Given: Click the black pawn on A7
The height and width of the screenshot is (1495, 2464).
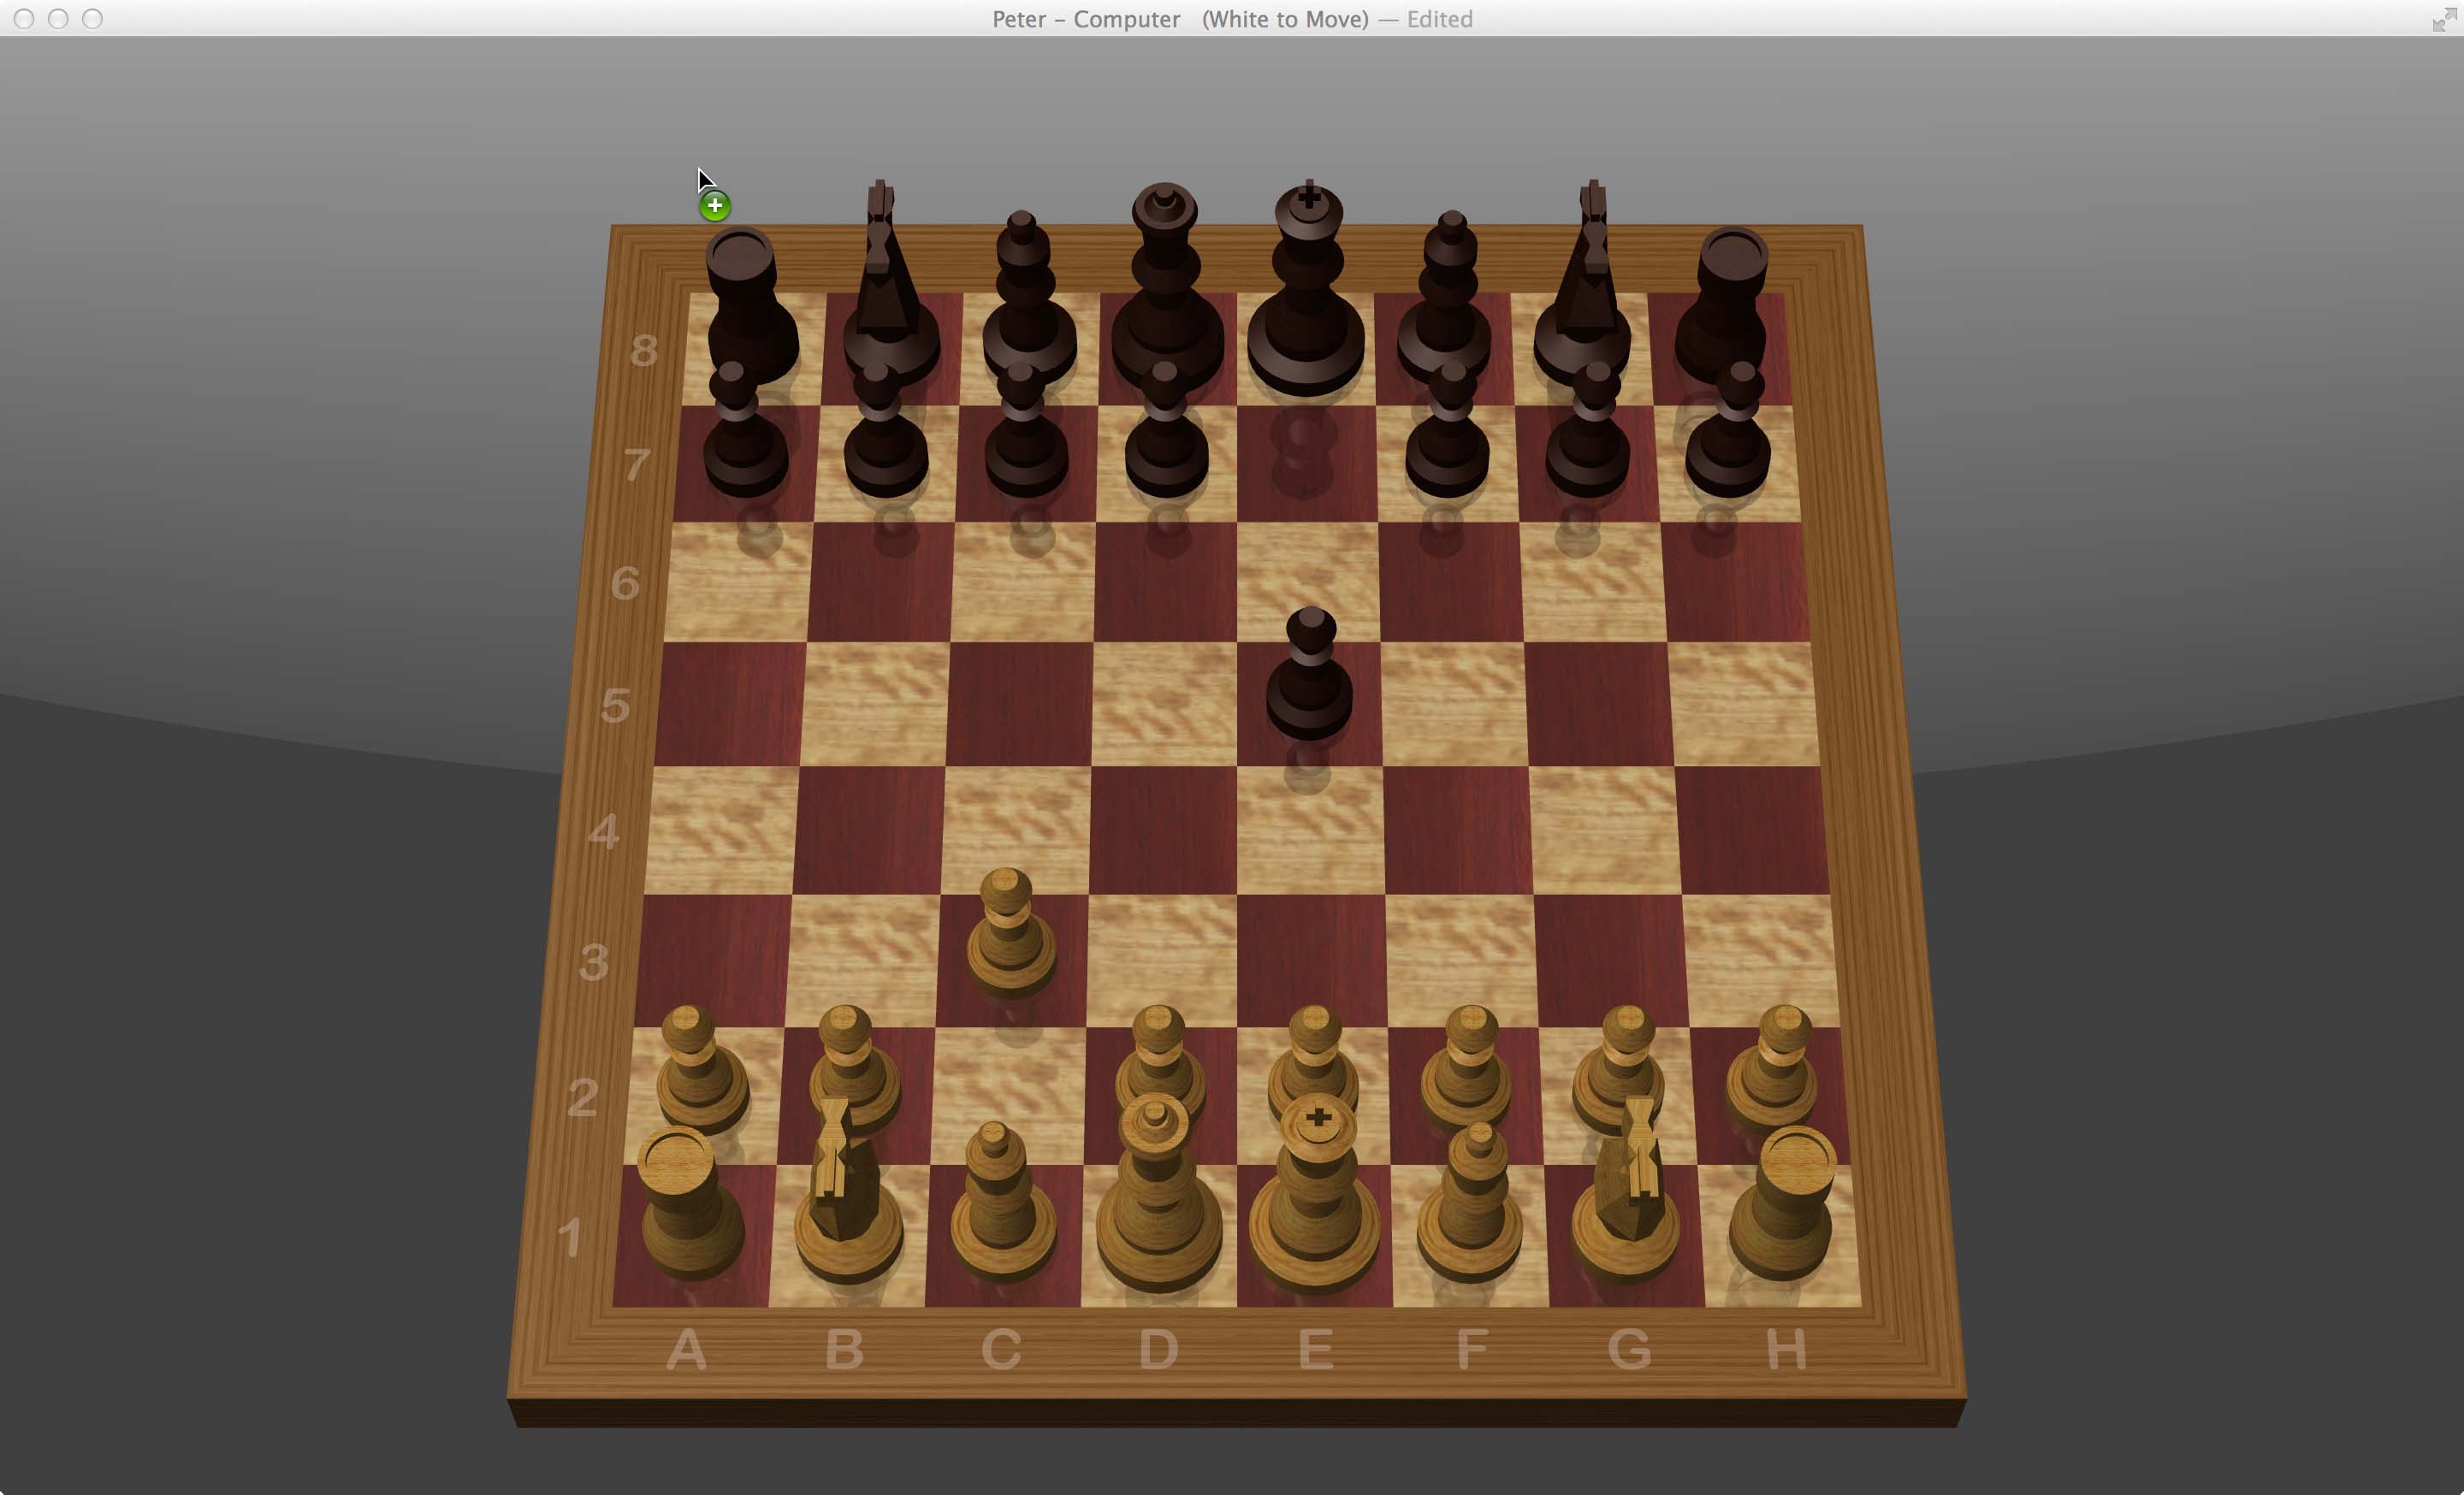Looking at the screenshot, I should tap(745, 431).
